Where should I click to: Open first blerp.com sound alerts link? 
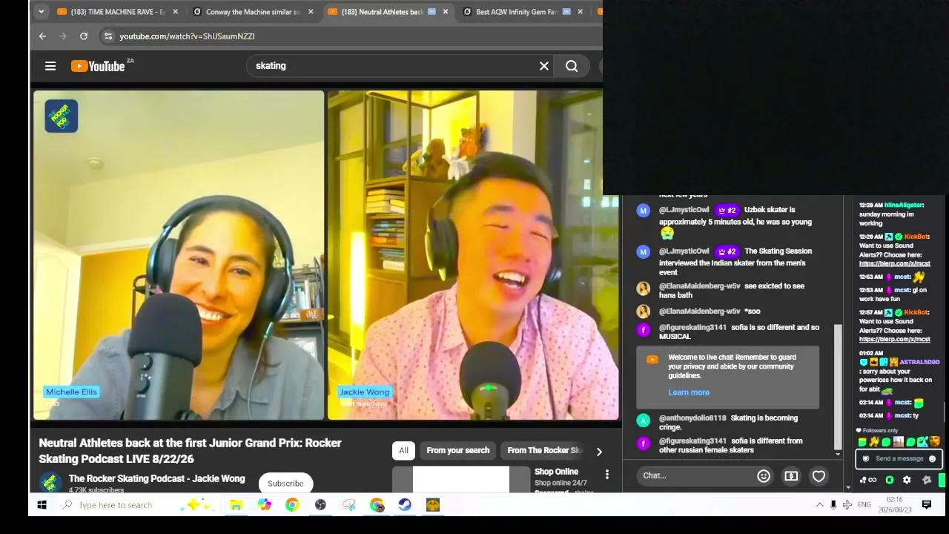(x=894, y=263)
